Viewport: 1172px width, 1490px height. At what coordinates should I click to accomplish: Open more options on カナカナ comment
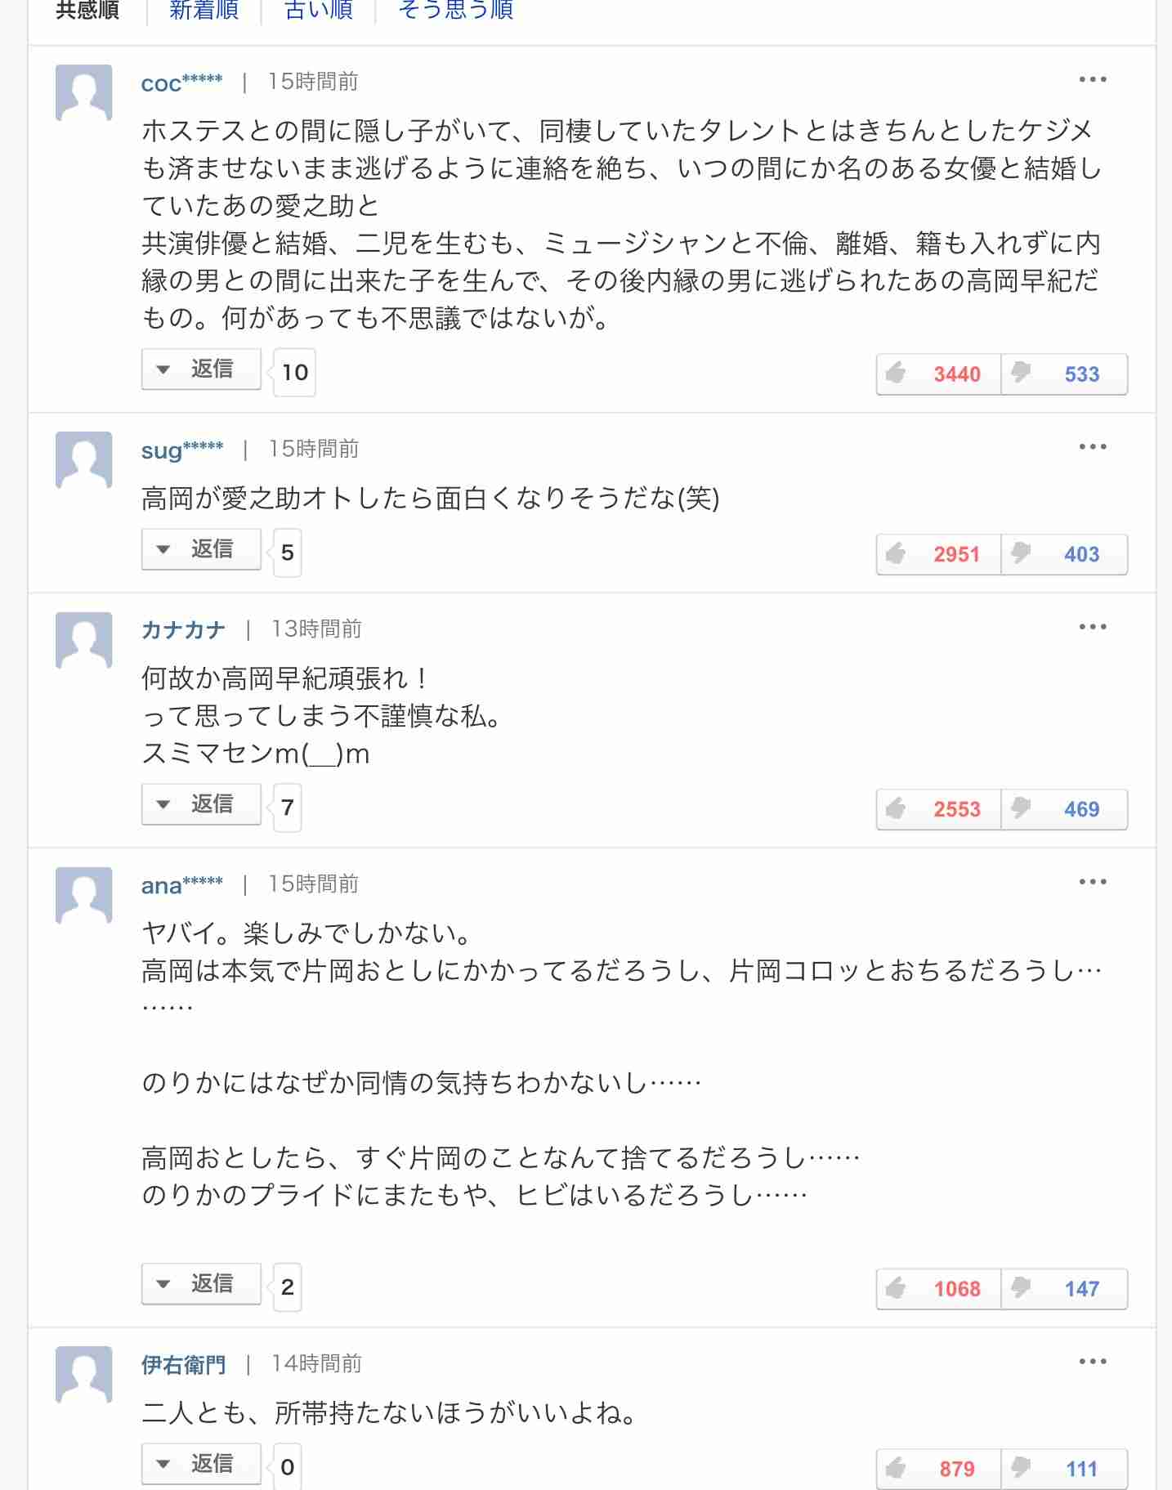tap(1093, 627)
